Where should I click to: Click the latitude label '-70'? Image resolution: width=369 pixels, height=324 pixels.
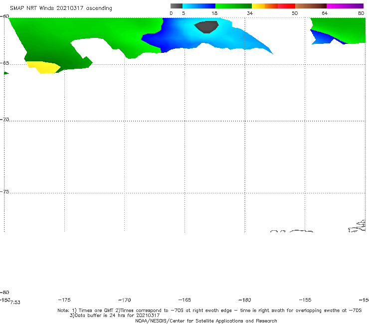click(x=4, y=120)
